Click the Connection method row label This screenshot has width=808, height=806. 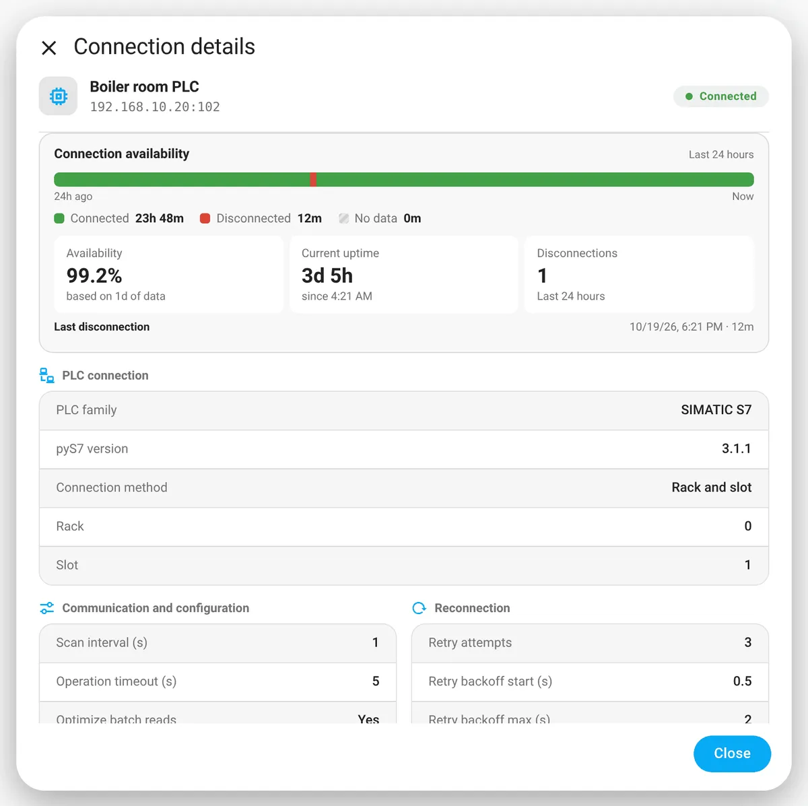coord(112,488)
